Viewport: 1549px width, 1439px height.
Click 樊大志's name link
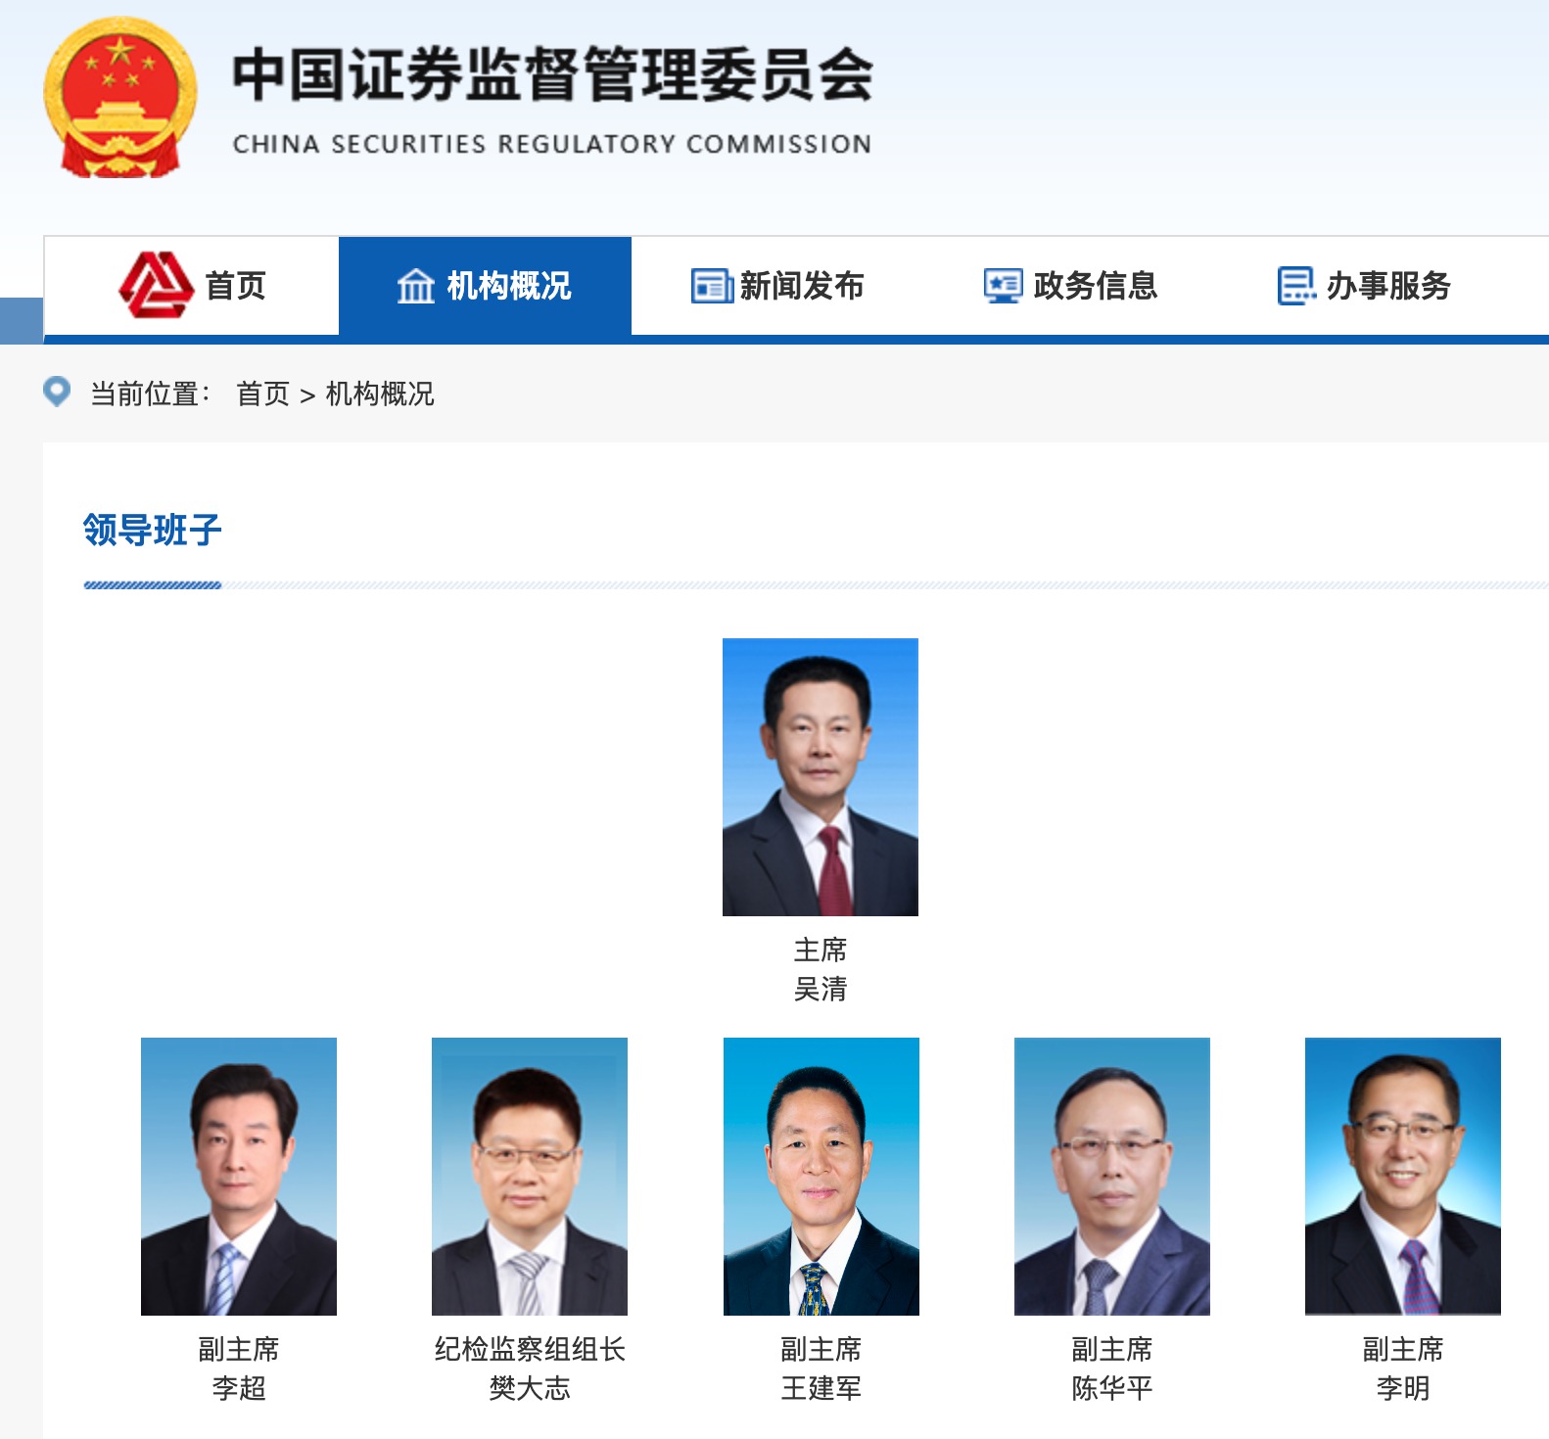530,1388
